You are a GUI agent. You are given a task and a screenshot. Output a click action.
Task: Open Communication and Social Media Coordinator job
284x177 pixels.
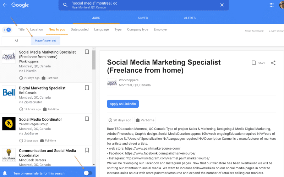pyautogui.click(x=48, y=153)
